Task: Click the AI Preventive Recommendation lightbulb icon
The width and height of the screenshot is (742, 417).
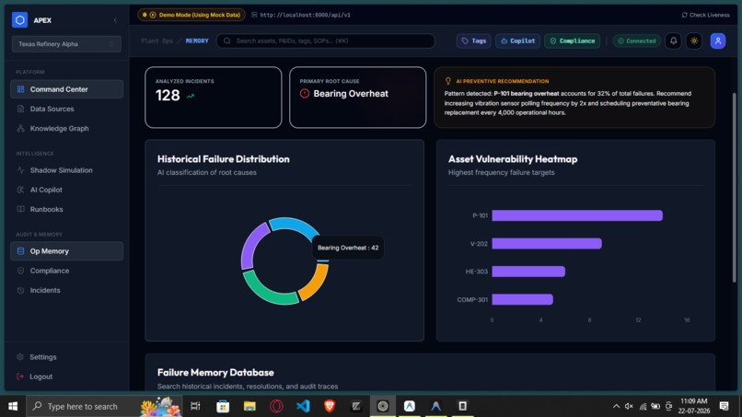Action: (448, 81)
